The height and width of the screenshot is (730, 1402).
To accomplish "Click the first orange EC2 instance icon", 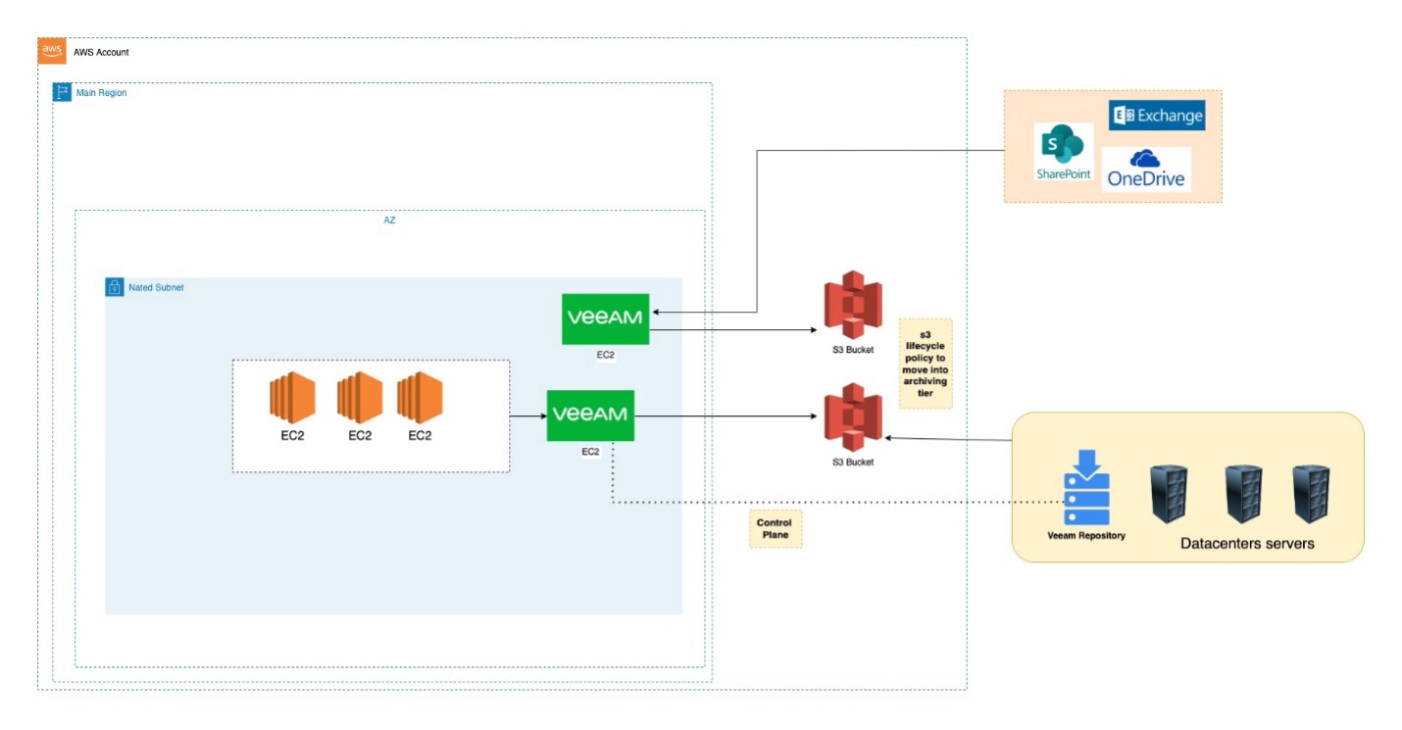I will pos(292,398).
